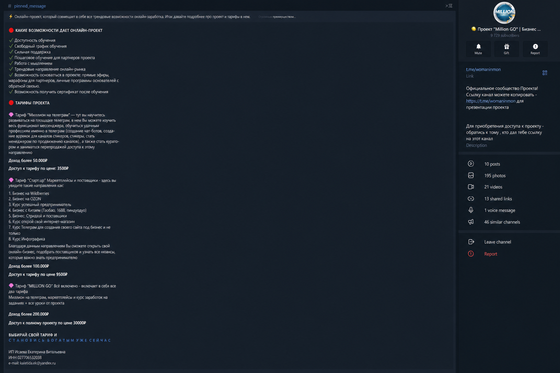Click 'Доступ к тарифу по цене: 3500₽'
Screen dimensions: 560x373
click(x=39, y=168)
